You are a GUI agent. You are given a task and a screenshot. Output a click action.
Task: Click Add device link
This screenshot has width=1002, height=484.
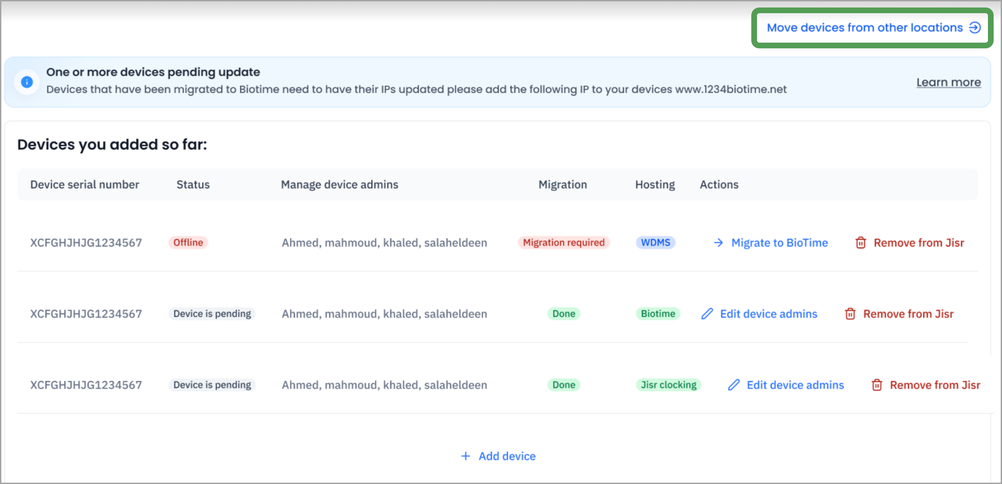tap(507, 456)
